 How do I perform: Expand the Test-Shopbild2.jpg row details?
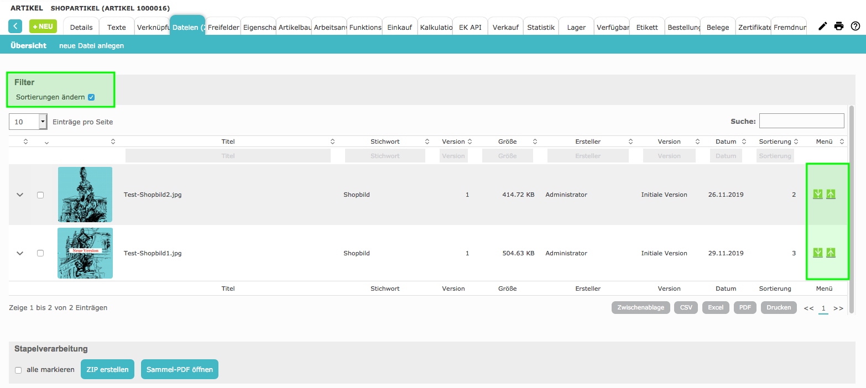(20, 195)
